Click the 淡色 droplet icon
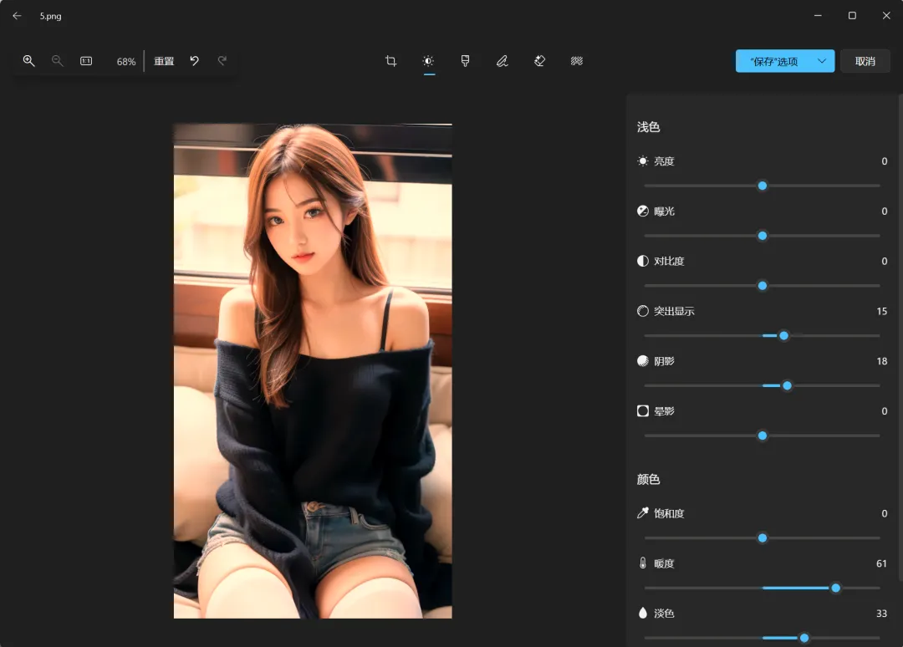The image size is (903, 647). point(643,613)
